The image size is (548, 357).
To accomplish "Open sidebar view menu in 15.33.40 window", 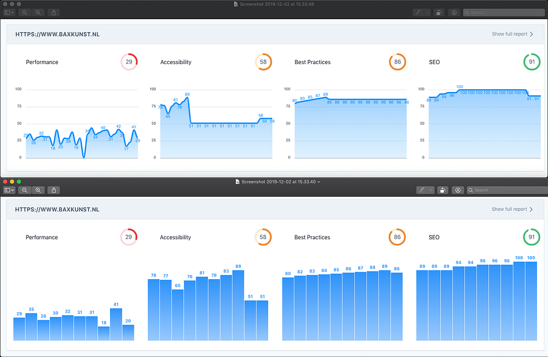I will pos(9,190).
